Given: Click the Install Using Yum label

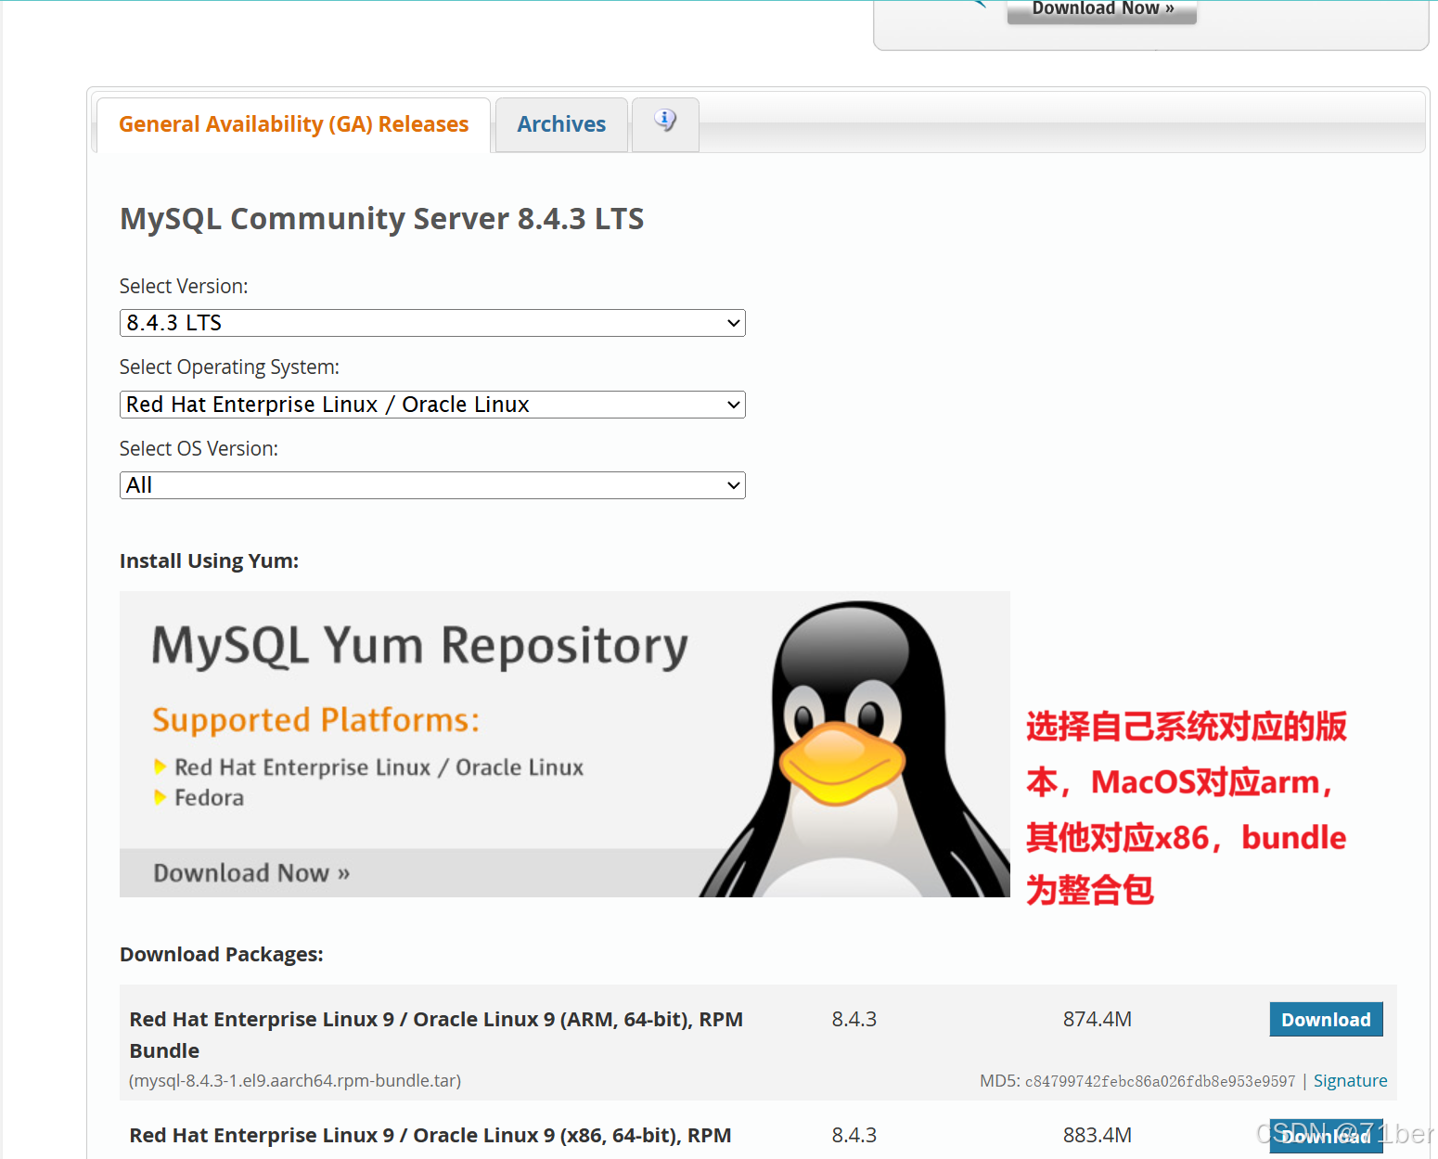Looking at the screenshot, I should click(209, 560).
